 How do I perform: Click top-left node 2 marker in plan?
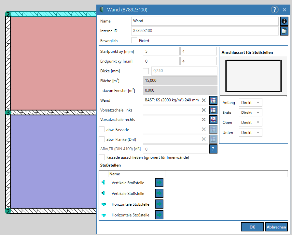8,14
